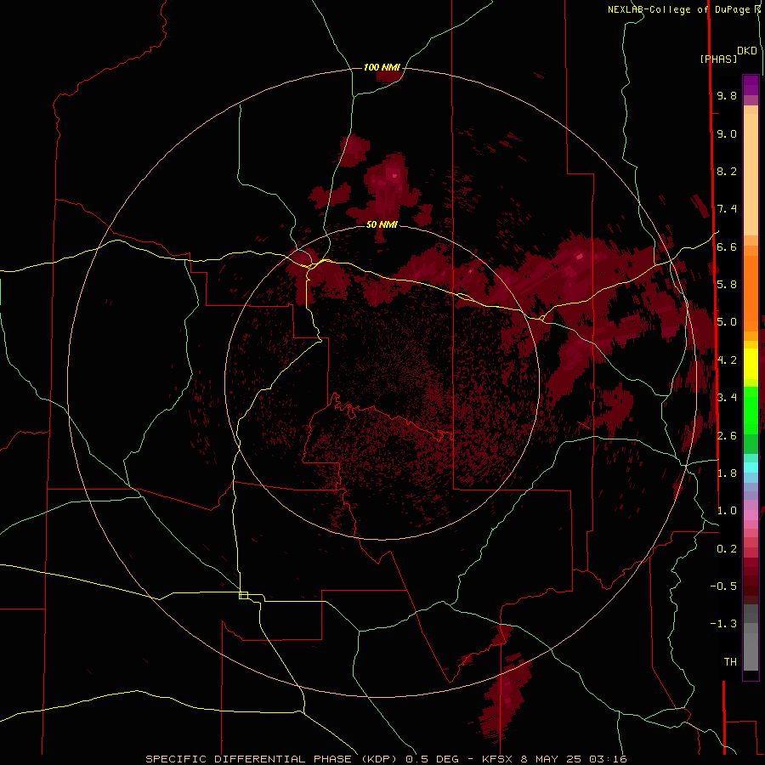Pick the bright yellow color bar segment
Viewport: 765px width, 765px height.
point(751,364)
